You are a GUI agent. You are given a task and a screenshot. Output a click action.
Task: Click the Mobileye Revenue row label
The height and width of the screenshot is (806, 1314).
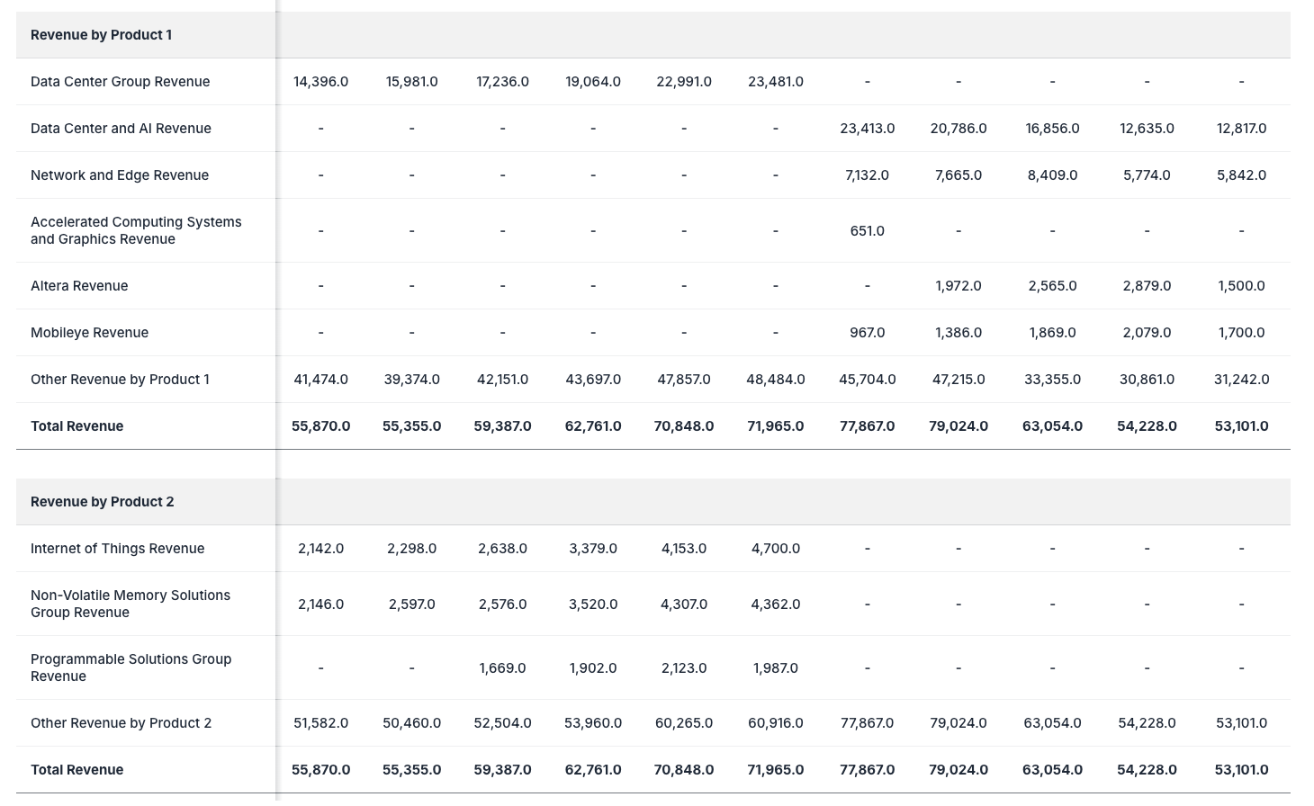click(x=89, y=332)
